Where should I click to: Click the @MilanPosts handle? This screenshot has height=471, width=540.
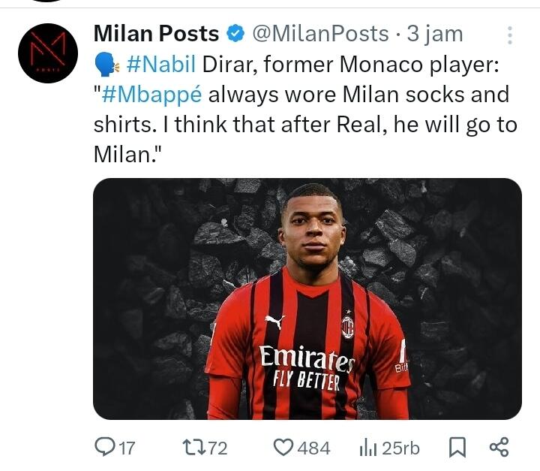pyautogui.click(x=319, y=35)
